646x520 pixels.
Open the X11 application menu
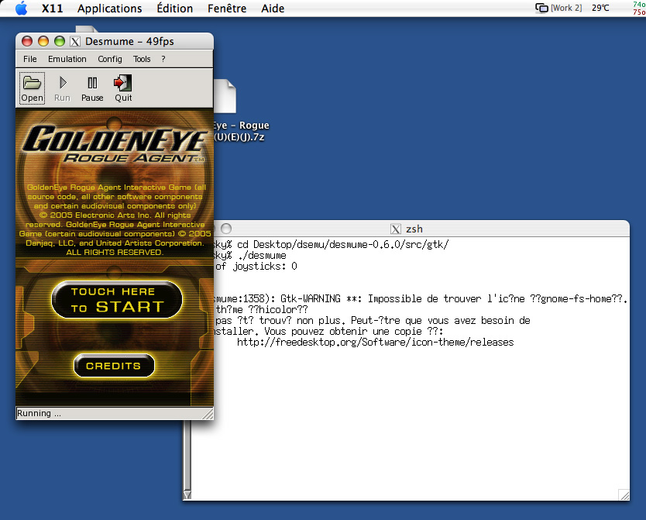53,9
